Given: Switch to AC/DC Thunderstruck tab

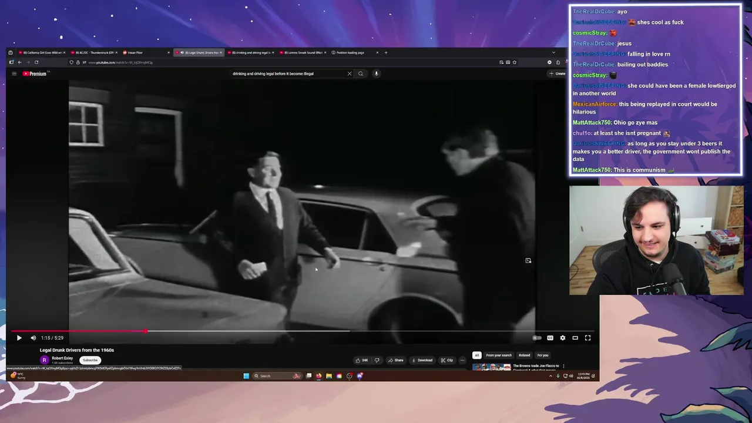Looking at the screenshot, I should coord(95,52).
